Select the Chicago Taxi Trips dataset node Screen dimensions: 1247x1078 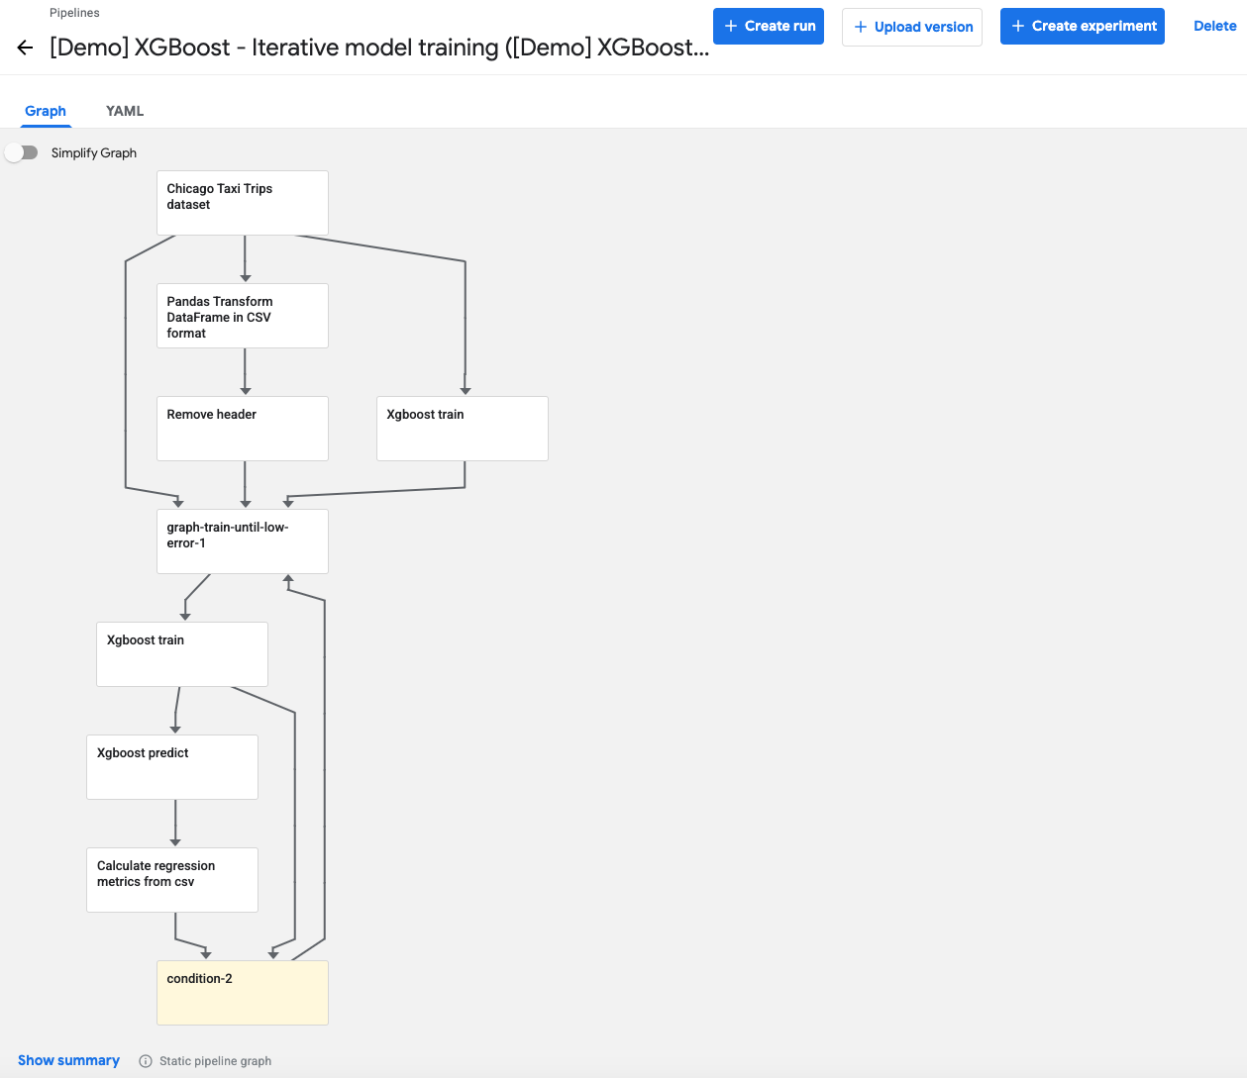(242, 202)
